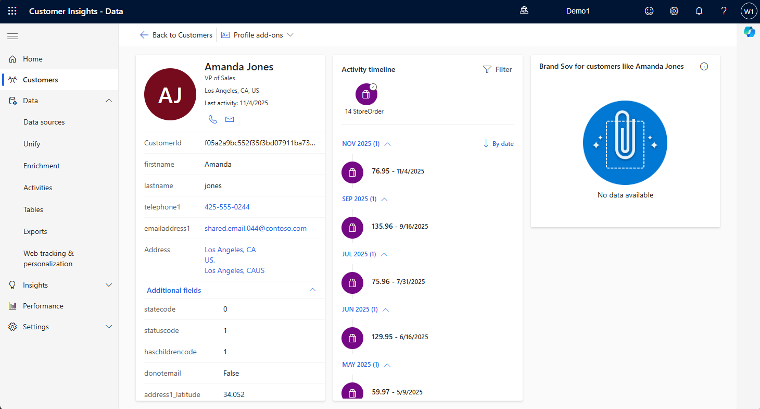Click the 76.95 - 11/4/2025 order entry
760x409 pixels.
coord(398,171)
